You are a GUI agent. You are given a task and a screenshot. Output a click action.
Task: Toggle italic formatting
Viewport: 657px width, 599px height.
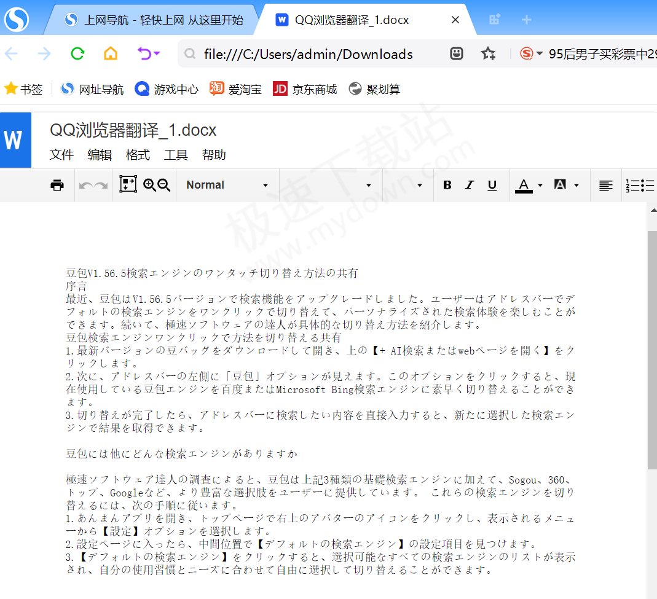[470, 184]
